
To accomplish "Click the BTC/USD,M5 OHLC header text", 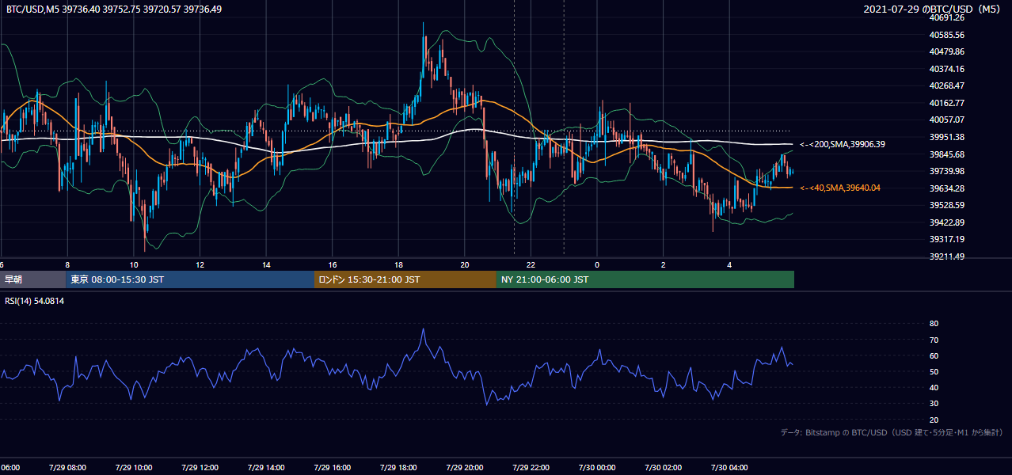I will tap(114, 9).
